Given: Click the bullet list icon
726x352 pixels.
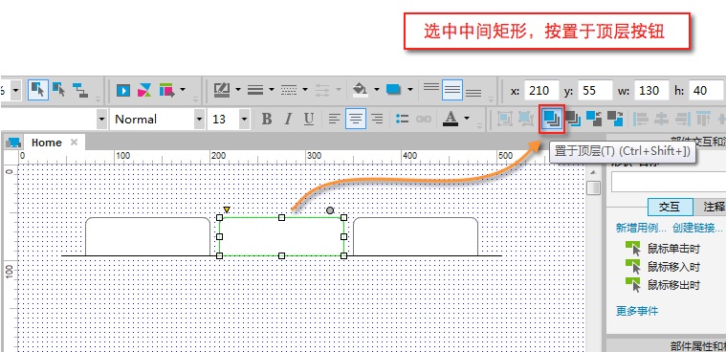Looking at the screenshot, I should 402,119.
